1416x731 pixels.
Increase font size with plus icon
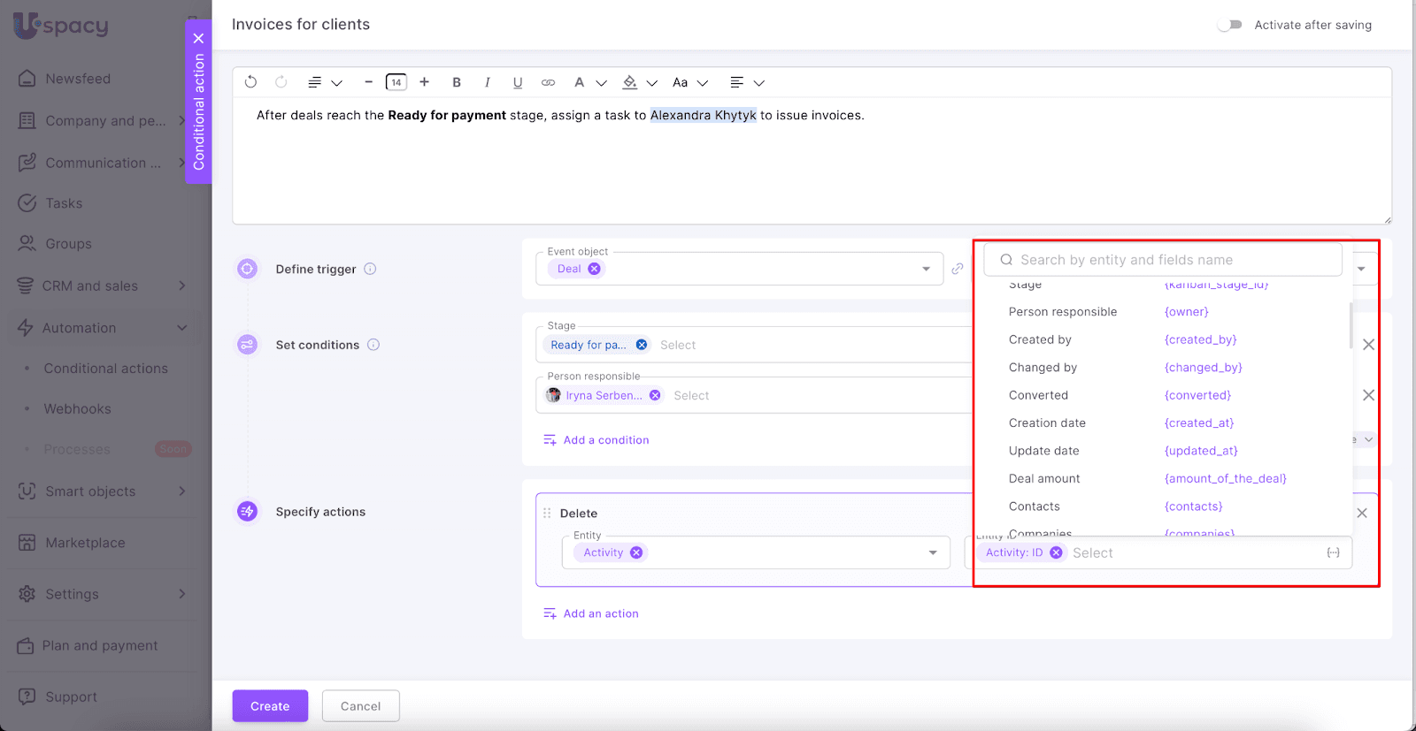click(x=425, y=82)
